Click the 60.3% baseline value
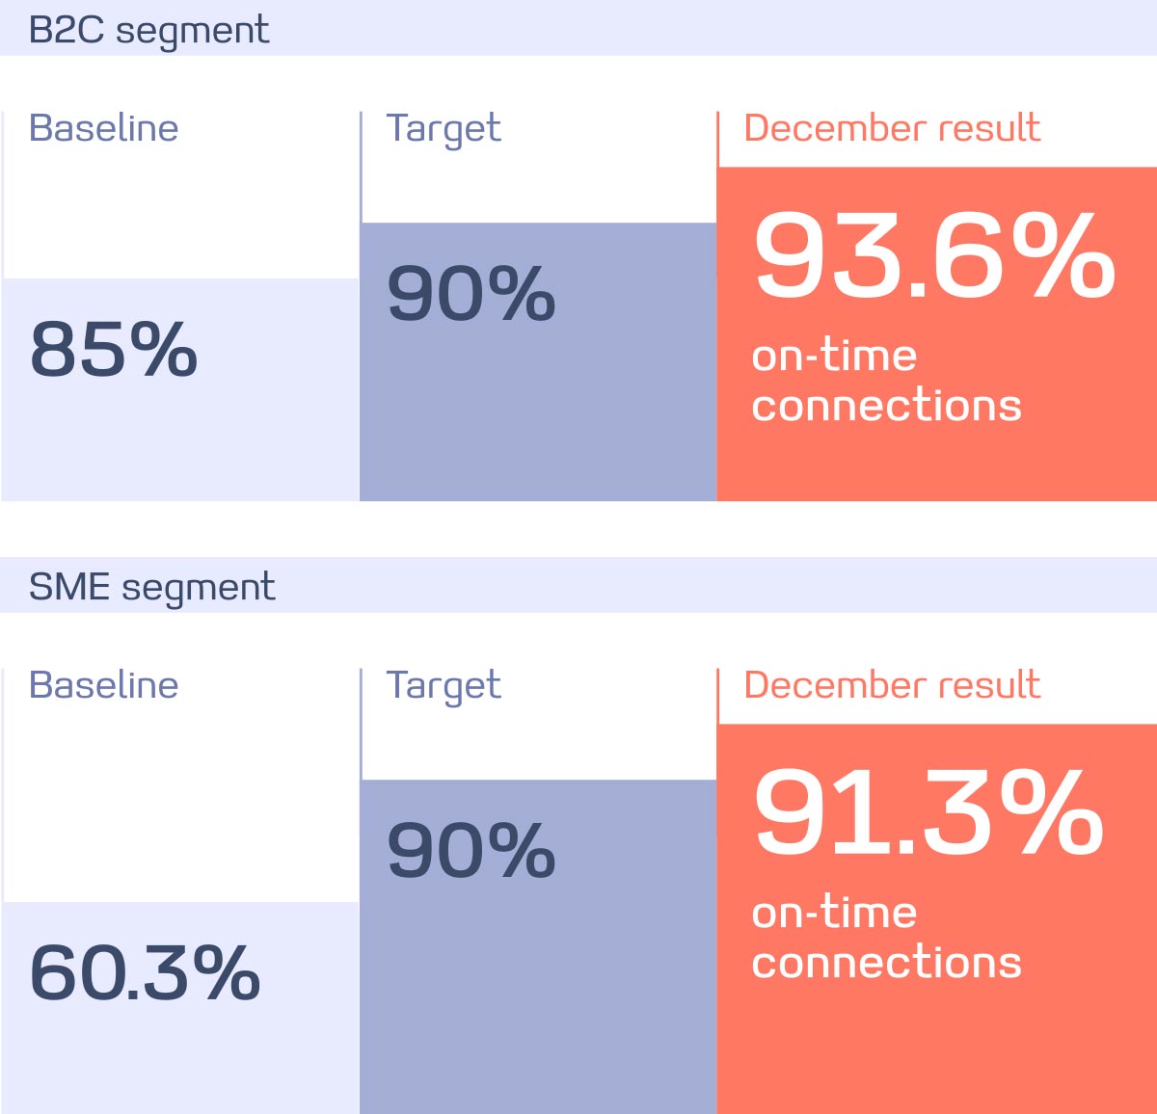 [x=145, y=972]
